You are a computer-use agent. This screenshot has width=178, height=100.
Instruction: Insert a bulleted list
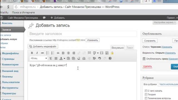(x=48, y=53)
